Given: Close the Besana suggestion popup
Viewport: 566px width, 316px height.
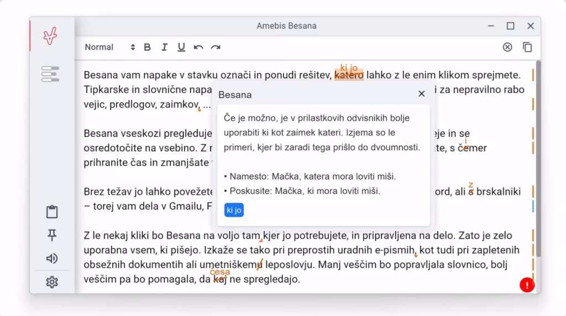Looking at the screenshot, I should [422, 94].
